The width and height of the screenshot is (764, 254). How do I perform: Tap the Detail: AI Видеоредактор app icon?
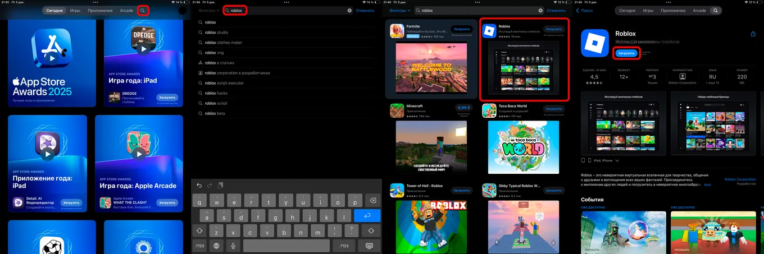(19, 202)
